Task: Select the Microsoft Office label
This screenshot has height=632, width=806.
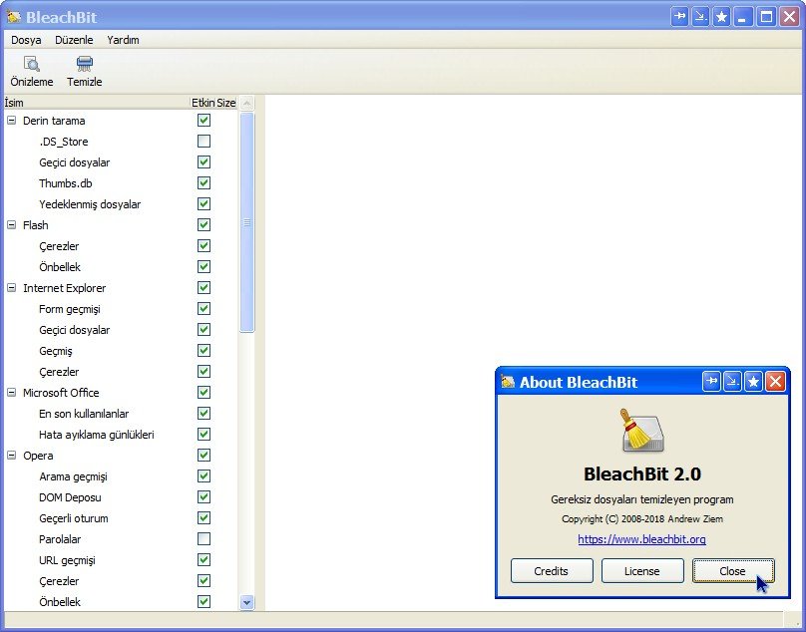Action: coord(61,393)
